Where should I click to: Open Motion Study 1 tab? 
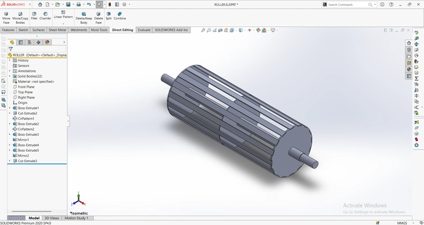point(76,218)
